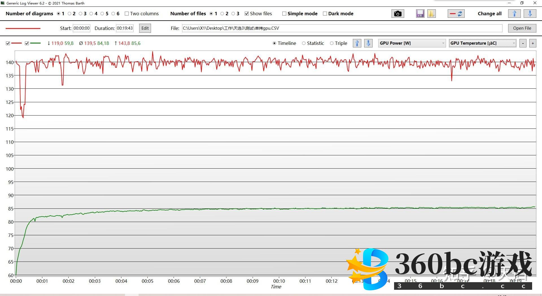
Task: Select 3 for number of diagrams
Action: pyautogui.click(x=81, y=14)
